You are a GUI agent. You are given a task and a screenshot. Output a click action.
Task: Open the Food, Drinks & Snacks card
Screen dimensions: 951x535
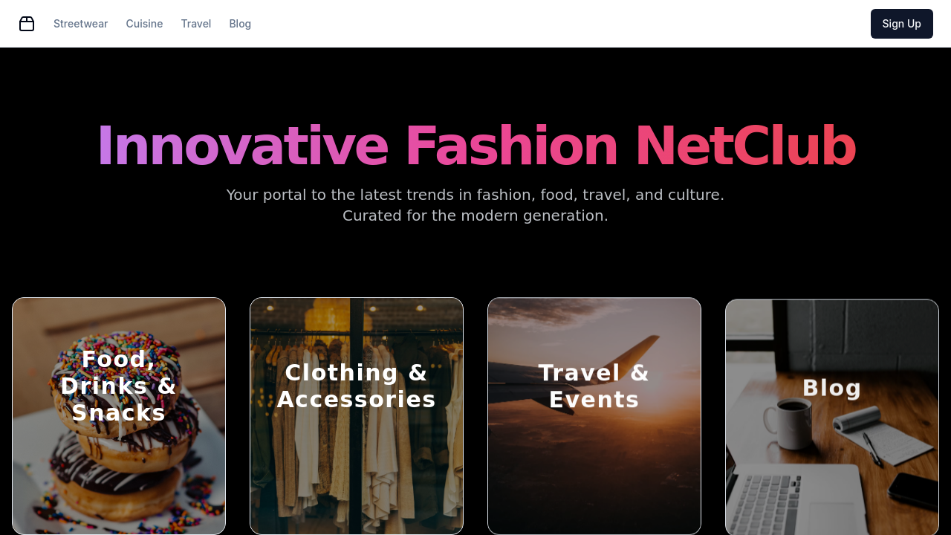[119, 416]
